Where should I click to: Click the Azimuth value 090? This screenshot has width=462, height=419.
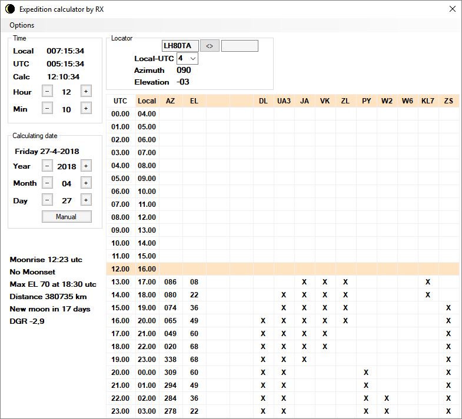(184, 71)
